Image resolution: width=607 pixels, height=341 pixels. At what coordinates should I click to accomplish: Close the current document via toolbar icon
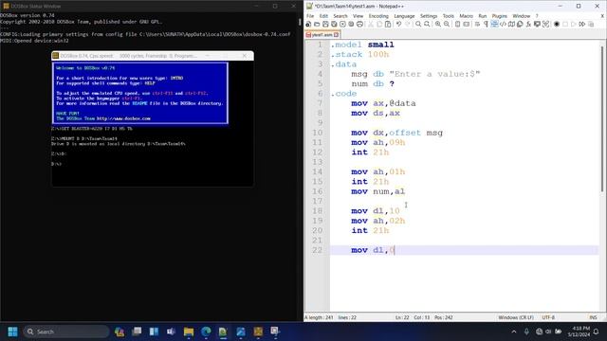click(342, 24)
